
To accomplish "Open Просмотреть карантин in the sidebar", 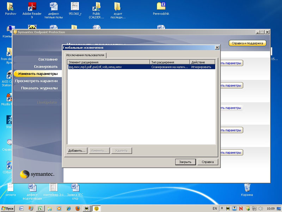I will [x=36, y=81].
